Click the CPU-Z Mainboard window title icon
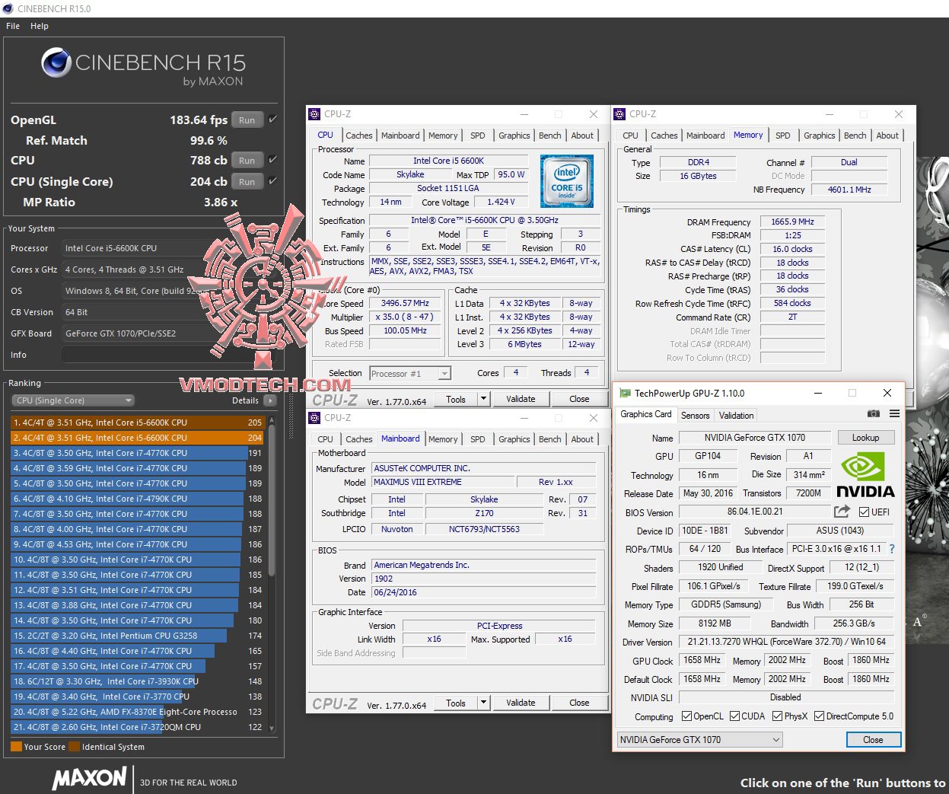 click(x=314, y=418)
